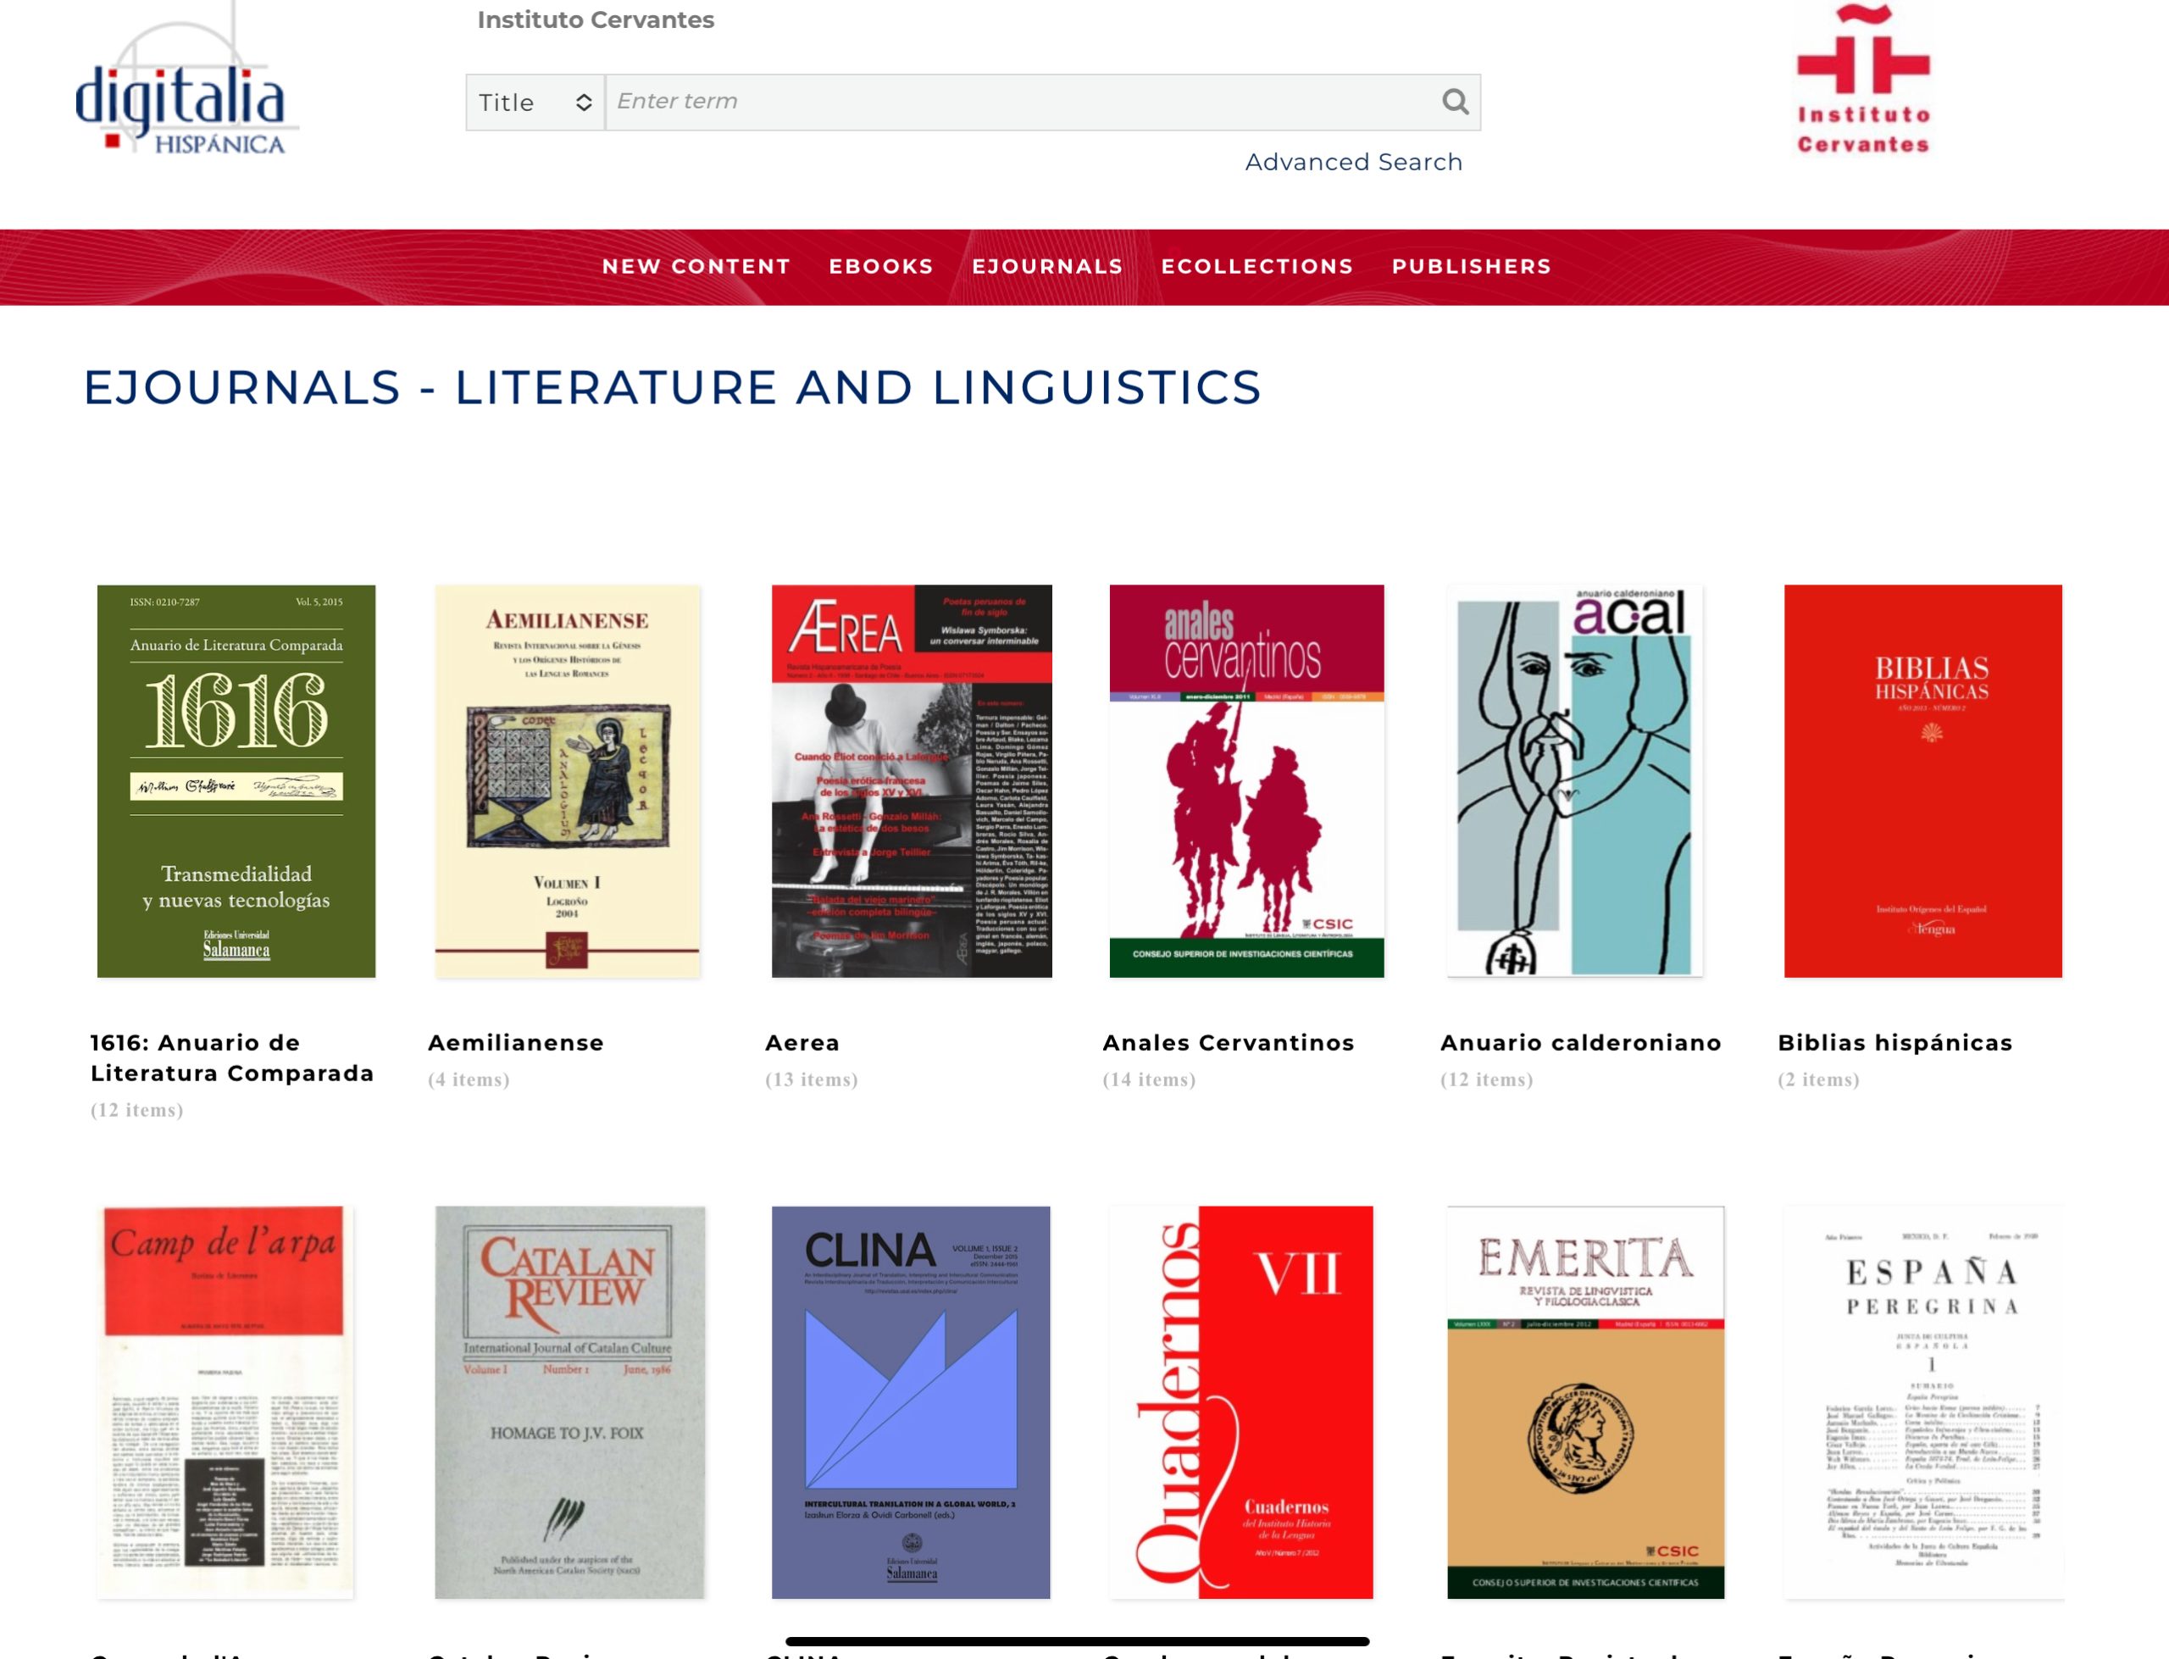The height and width of the screenshot is (1659, 2169).
Task: Open the Catalan Review cover thumbnail
Action: [x=569, y=1401]
